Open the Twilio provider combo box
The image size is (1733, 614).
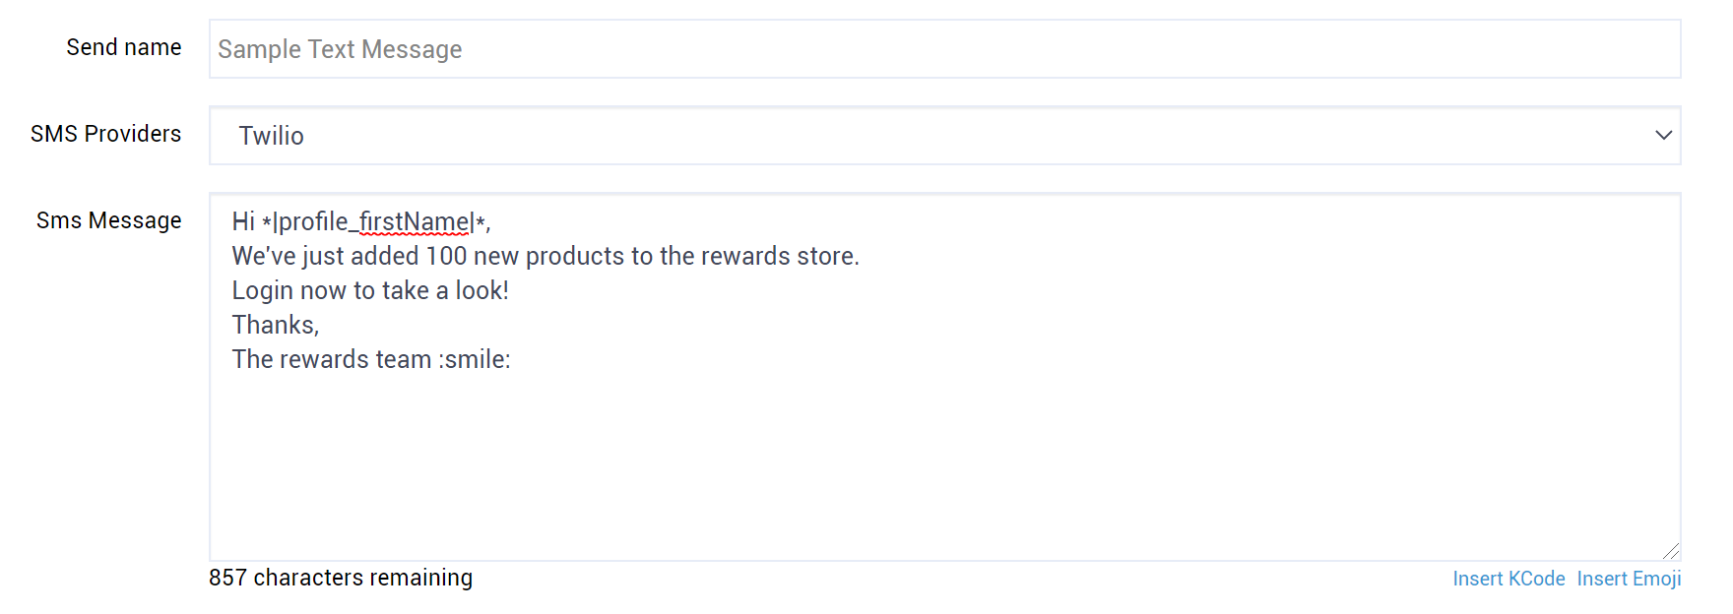pyautogui.click(x=944, y=136)
